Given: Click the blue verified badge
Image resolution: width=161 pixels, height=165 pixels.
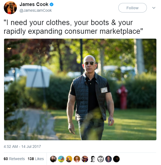Looking at the screenshot, I should (51, 5).
